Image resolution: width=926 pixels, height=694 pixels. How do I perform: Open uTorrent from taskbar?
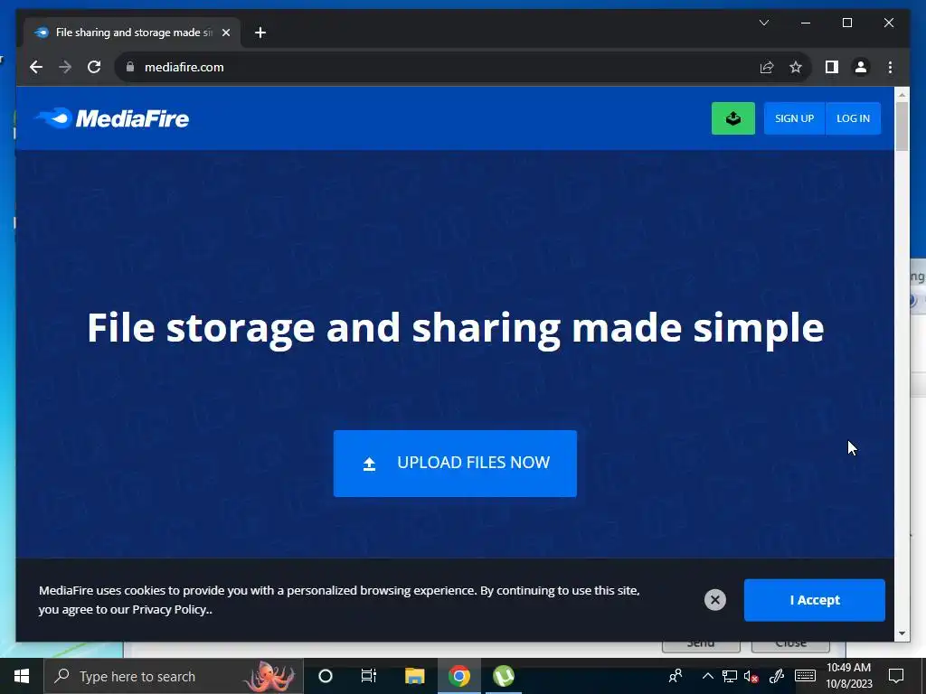503,676
